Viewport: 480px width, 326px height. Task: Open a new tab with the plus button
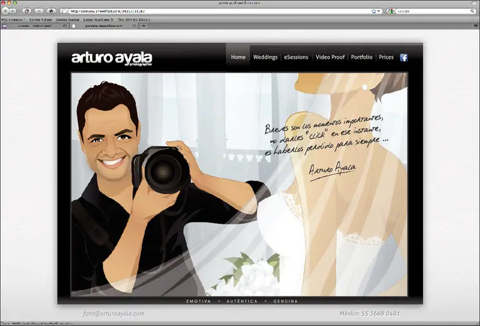coord(143,26)
